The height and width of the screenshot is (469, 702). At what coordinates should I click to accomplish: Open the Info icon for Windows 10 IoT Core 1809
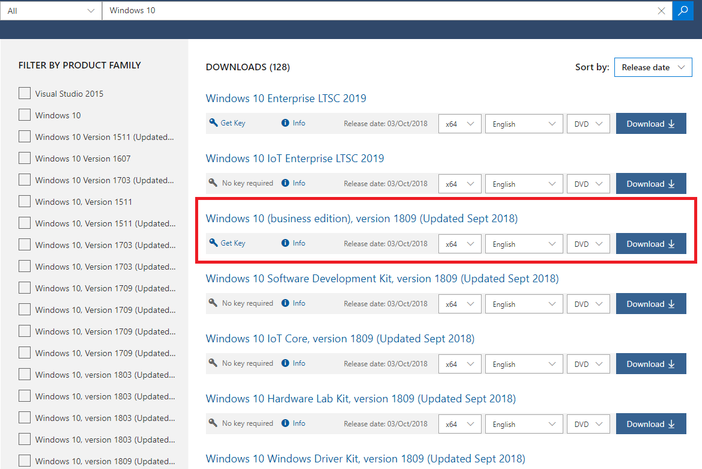pyautogui.click(x=285, y=363)
